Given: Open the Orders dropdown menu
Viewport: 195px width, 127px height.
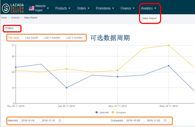Looking at the screenshot, I should coord(83,8).
